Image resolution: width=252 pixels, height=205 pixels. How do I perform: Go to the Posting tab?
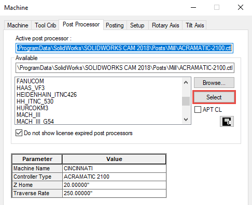tap(115, 25)
